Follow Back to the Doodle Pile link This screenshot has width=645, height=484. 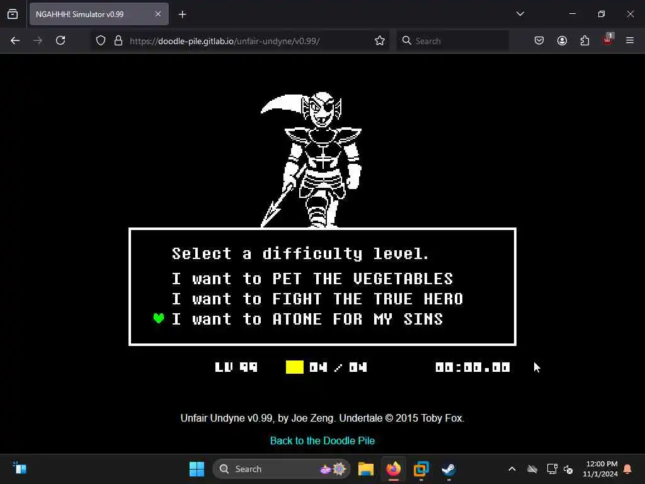coord(322,441)
